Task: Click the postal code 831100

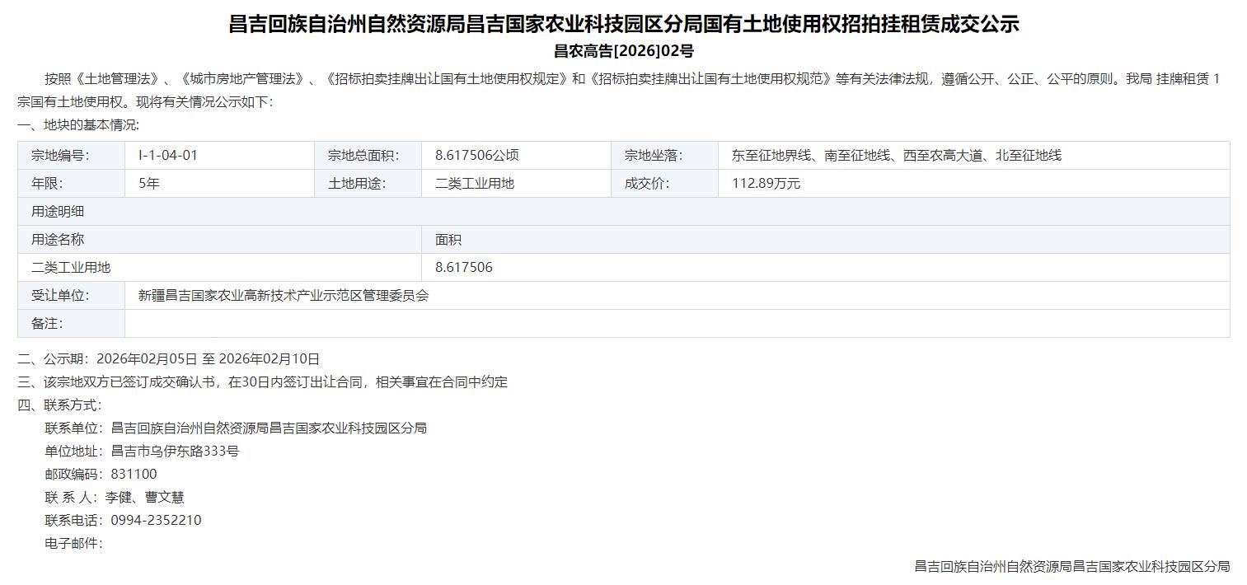Action: 134,474
